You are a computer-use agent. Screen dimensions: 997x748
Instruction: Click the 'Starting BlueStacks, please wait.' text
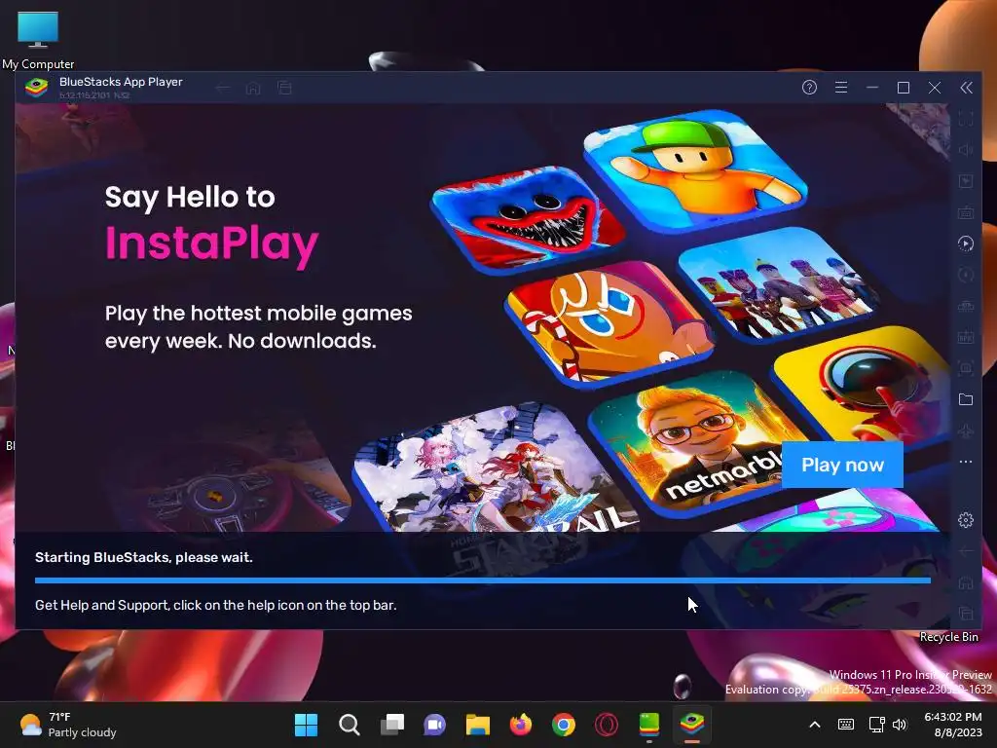click(x=144, y=557)
